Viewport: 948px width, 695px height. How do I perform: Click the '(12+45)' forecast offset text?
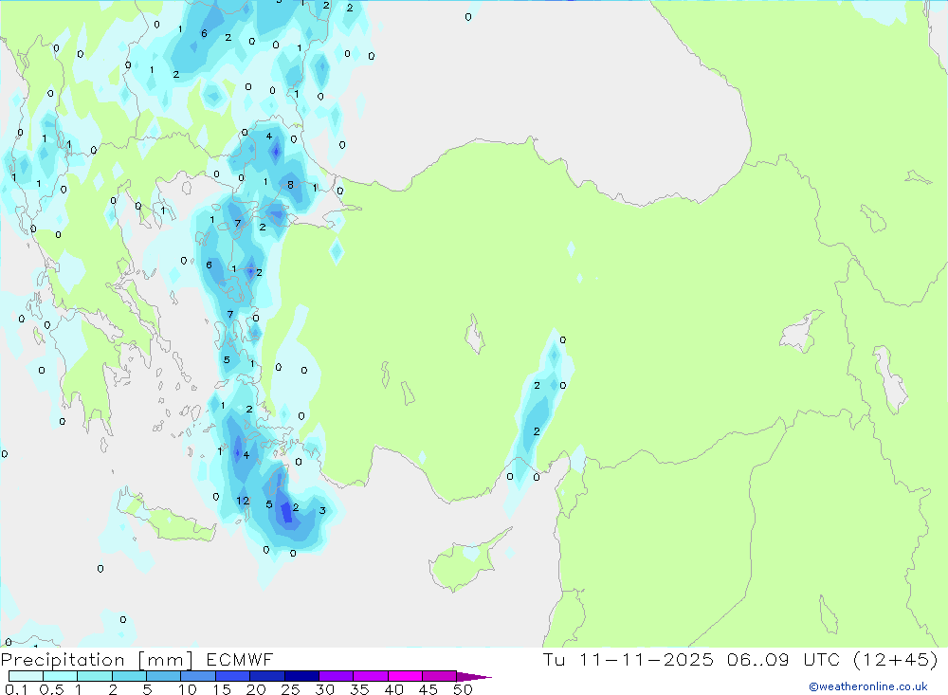point(896,659)
